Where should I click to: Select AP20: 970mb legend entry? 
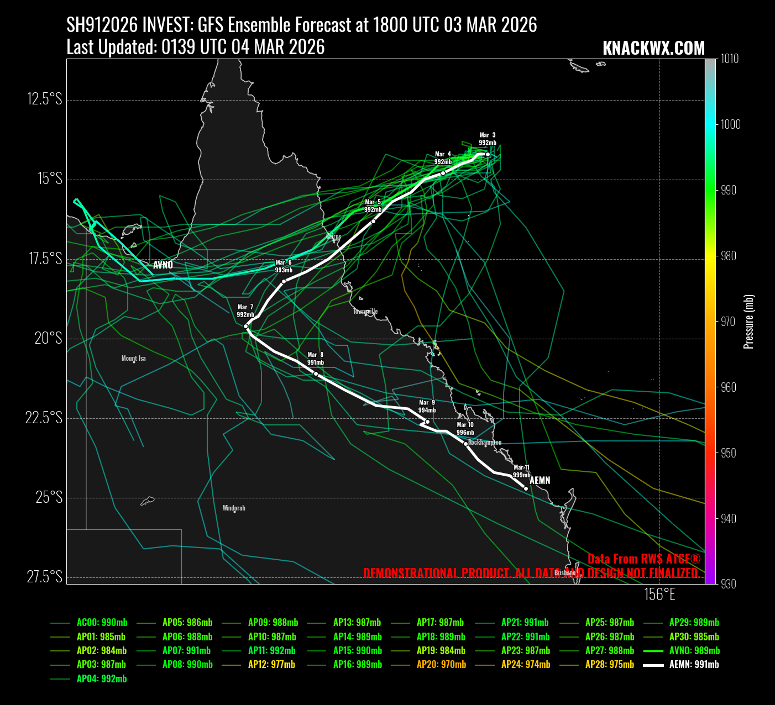tap(441, 665)
